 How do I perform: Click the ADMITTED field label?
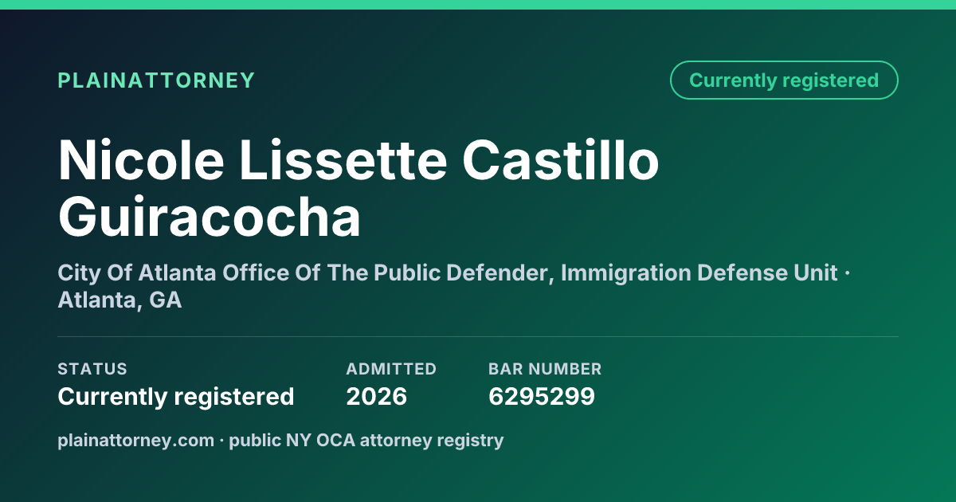391,369
